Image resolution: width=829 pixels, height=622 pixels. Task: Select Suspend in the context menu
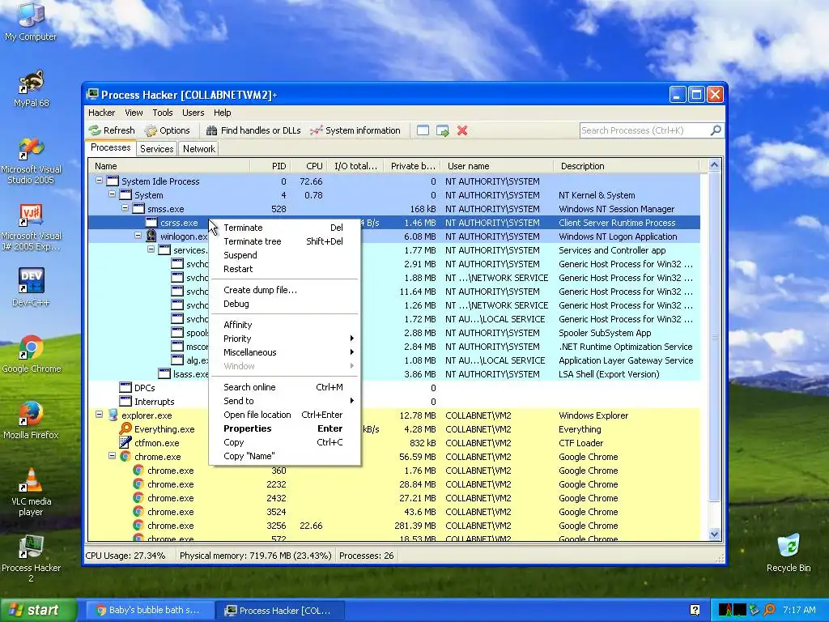(284, 255)
